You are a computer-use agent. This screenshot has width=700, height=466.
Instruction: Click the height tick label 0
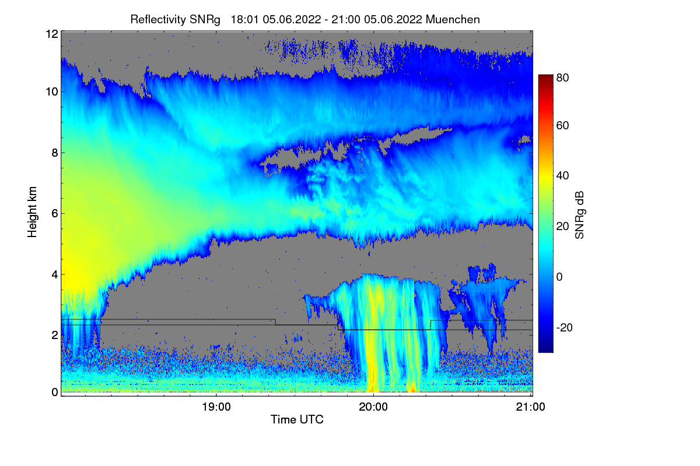pyautogui.click(x=55, y=392)
